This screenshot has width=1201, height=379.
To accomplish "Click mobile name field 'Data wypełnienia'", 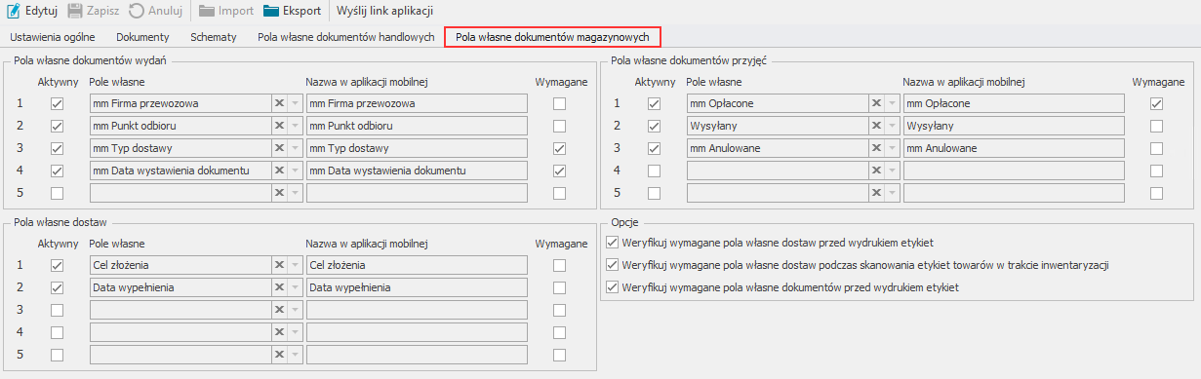I will click(x=417, y=287).
